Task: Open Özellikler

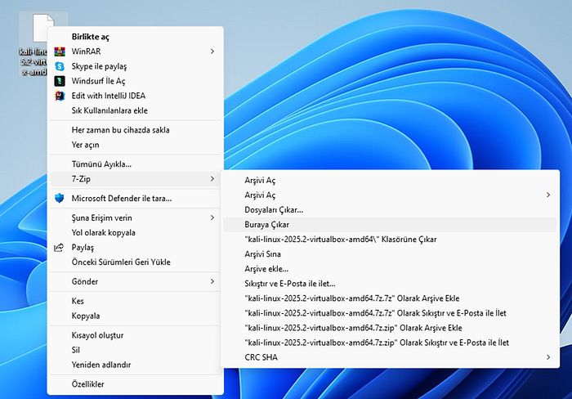Action: [136, 384]
